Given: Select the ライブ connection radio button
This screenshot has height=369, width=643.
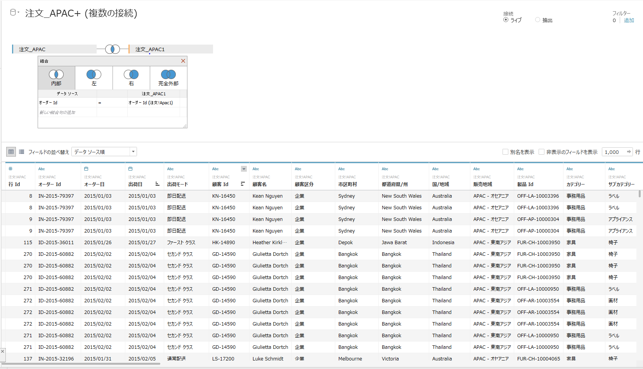Looking at the screenshot, I should tap(506, 20).
